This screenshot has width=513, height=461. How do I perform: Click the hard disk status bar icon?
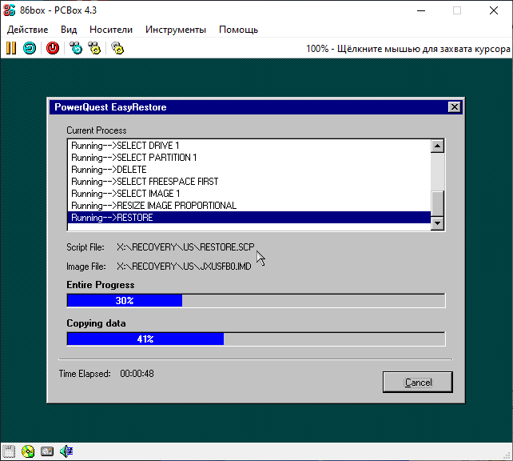47,451
